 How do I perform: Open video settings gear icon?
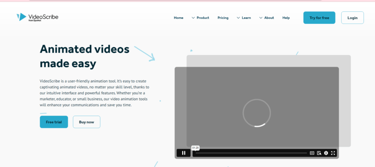point(326,153)
